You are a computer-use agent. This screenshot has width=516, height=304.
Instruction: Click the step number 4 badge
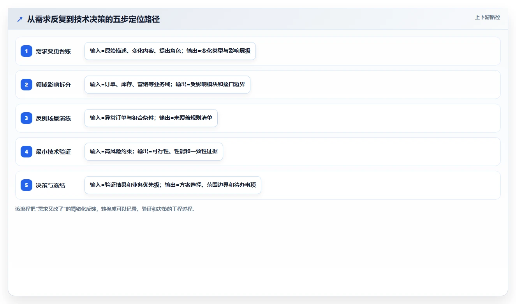pyautogui.click(x=26, y=152)
